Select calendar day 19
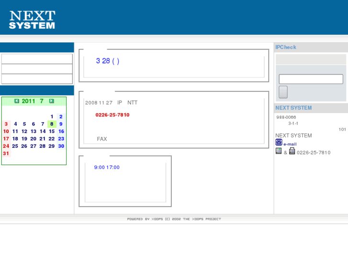This screenshot has height=260, width=348. pyautogui.click(x=24, y=139)
